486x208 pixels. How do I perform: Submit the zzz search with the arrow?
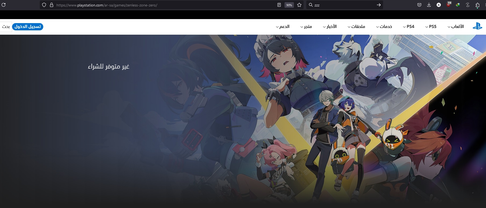click(379, 5)
